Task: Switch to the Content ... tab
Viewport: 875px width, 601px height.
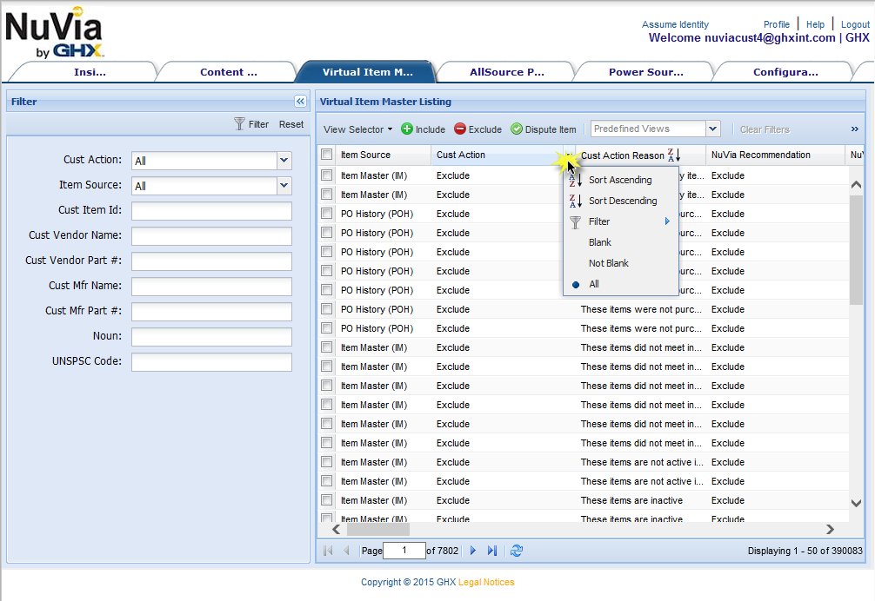Action: point(228,72)
